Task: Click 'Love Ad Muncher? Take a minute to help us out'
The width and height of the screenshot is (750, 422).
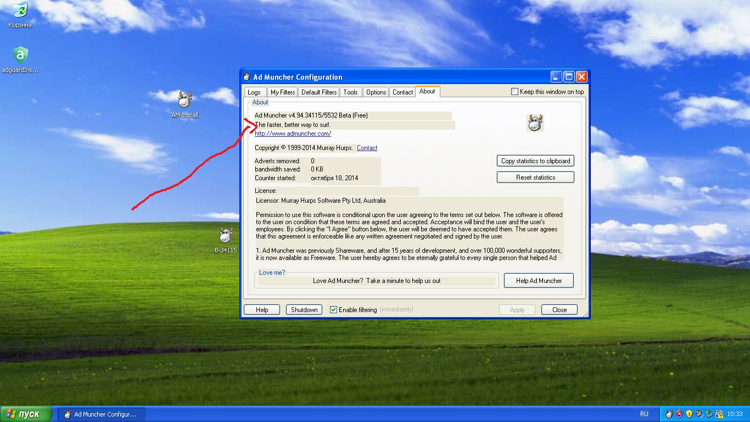Action: (377, 281)
